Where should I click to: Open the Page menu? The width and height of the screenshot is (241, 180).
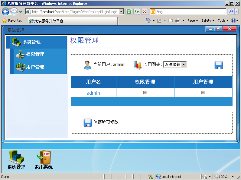[193, 21]
